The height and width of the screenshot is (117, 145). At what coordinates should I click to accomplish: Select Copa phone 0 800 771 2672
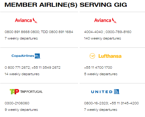17,67
